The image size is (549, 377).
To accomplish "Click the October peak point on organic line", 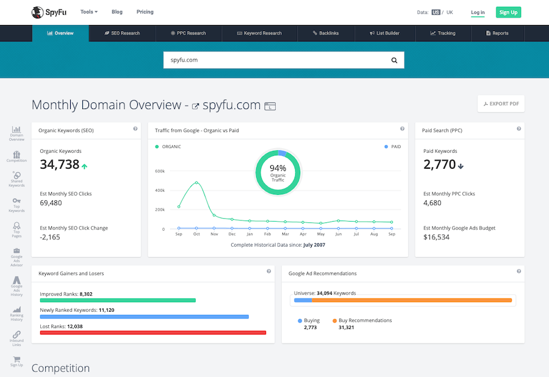I will tap(196, 183).
